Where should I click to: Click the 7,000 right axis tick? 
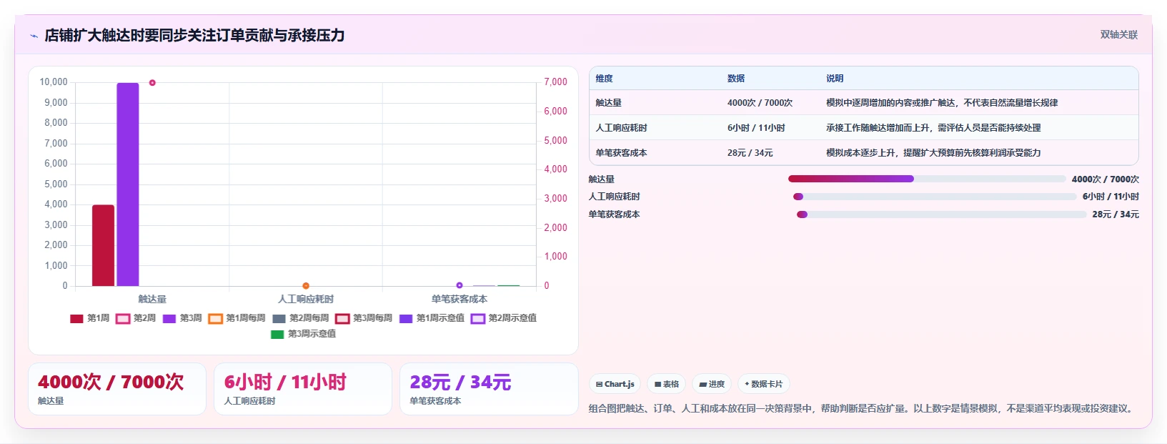[x=555, y=82]
